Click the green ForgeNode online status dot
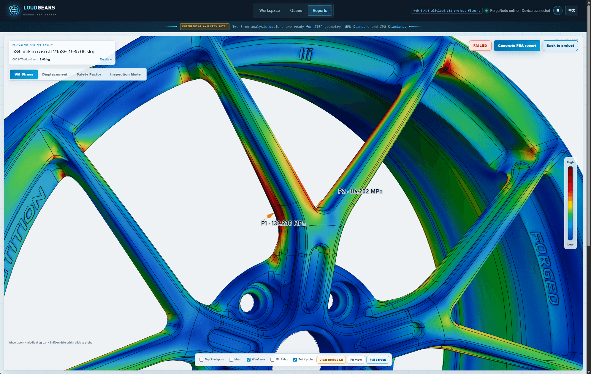 click(x=487, y=11)
